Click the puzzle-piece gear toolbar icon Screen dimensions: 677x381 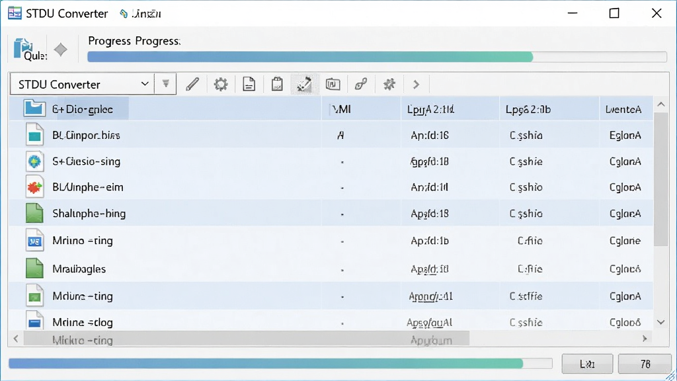389,84
